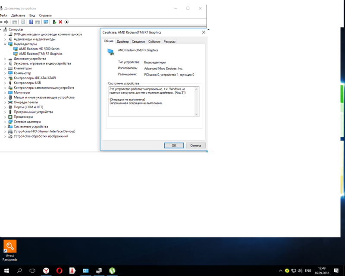Click the yellow-green tray application icon
The width and height of the screenshot is (345, 276).
click(287, 271)
